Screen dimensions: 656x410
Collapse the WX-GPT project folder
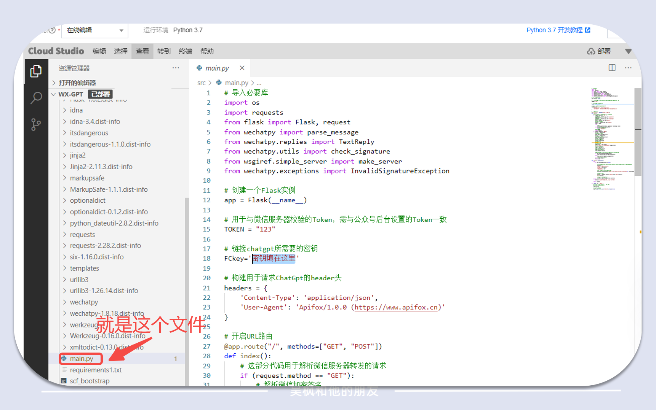(70, 94)
